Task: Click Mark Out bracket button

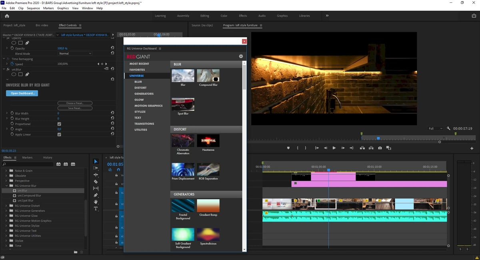Action: (x=306, y=148)
